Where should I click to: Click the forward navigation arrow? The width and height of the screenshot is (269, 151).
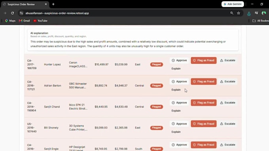(x=5, y=13)
